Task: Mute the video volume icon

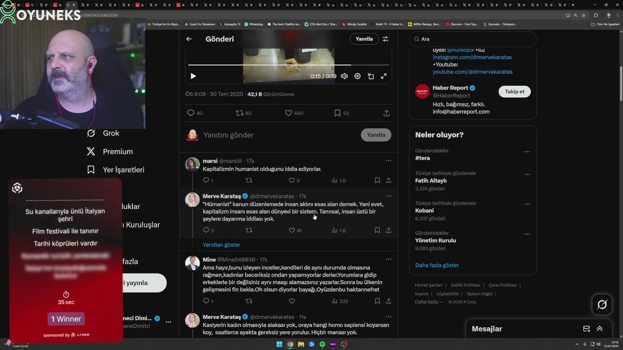Action: pos(344,76)
